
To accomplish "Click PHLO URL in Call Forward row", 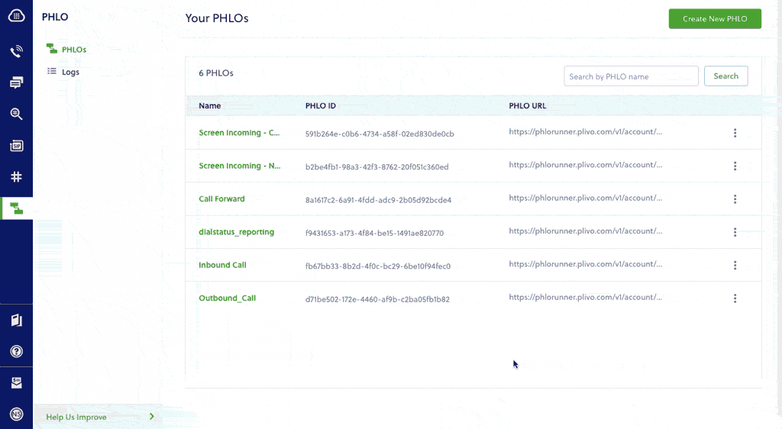I will [586, 198].
